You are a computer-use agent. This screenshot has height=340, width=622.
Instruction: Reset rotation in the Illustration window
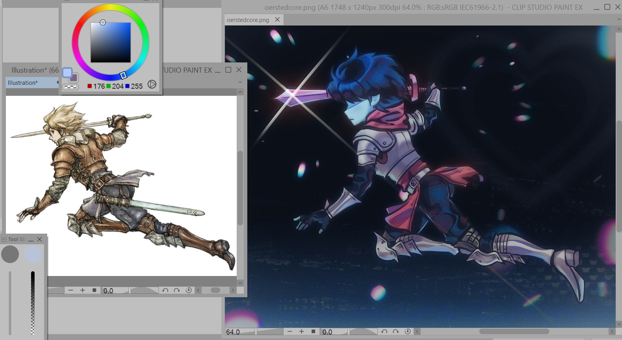coord(189,290)
